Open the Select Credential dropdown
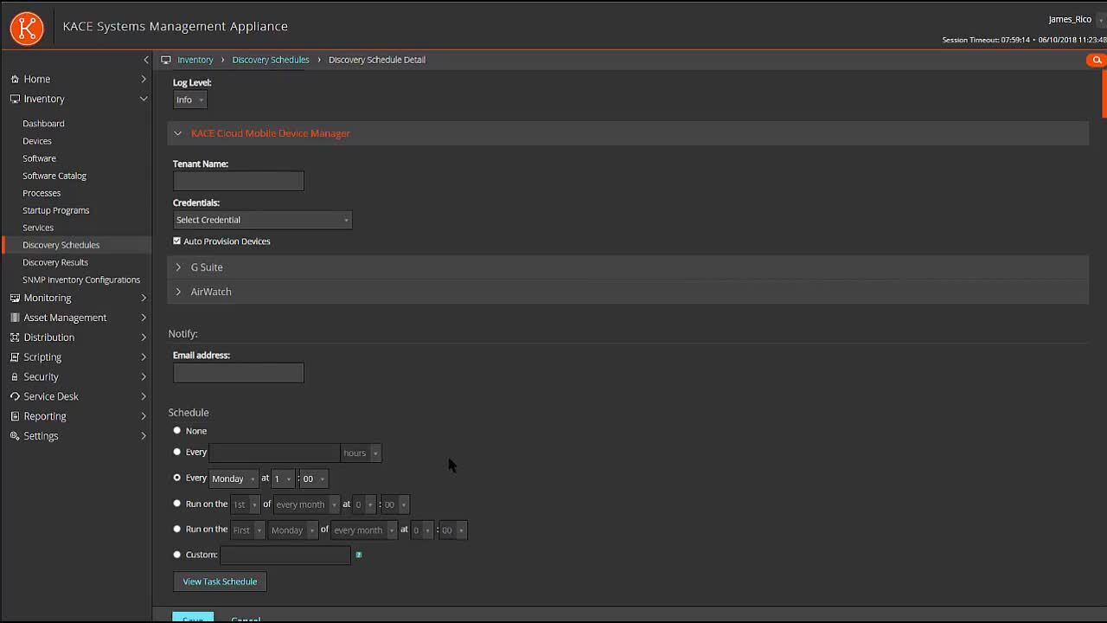Viewport: 1107px width, 623px height. click(262, 220)
